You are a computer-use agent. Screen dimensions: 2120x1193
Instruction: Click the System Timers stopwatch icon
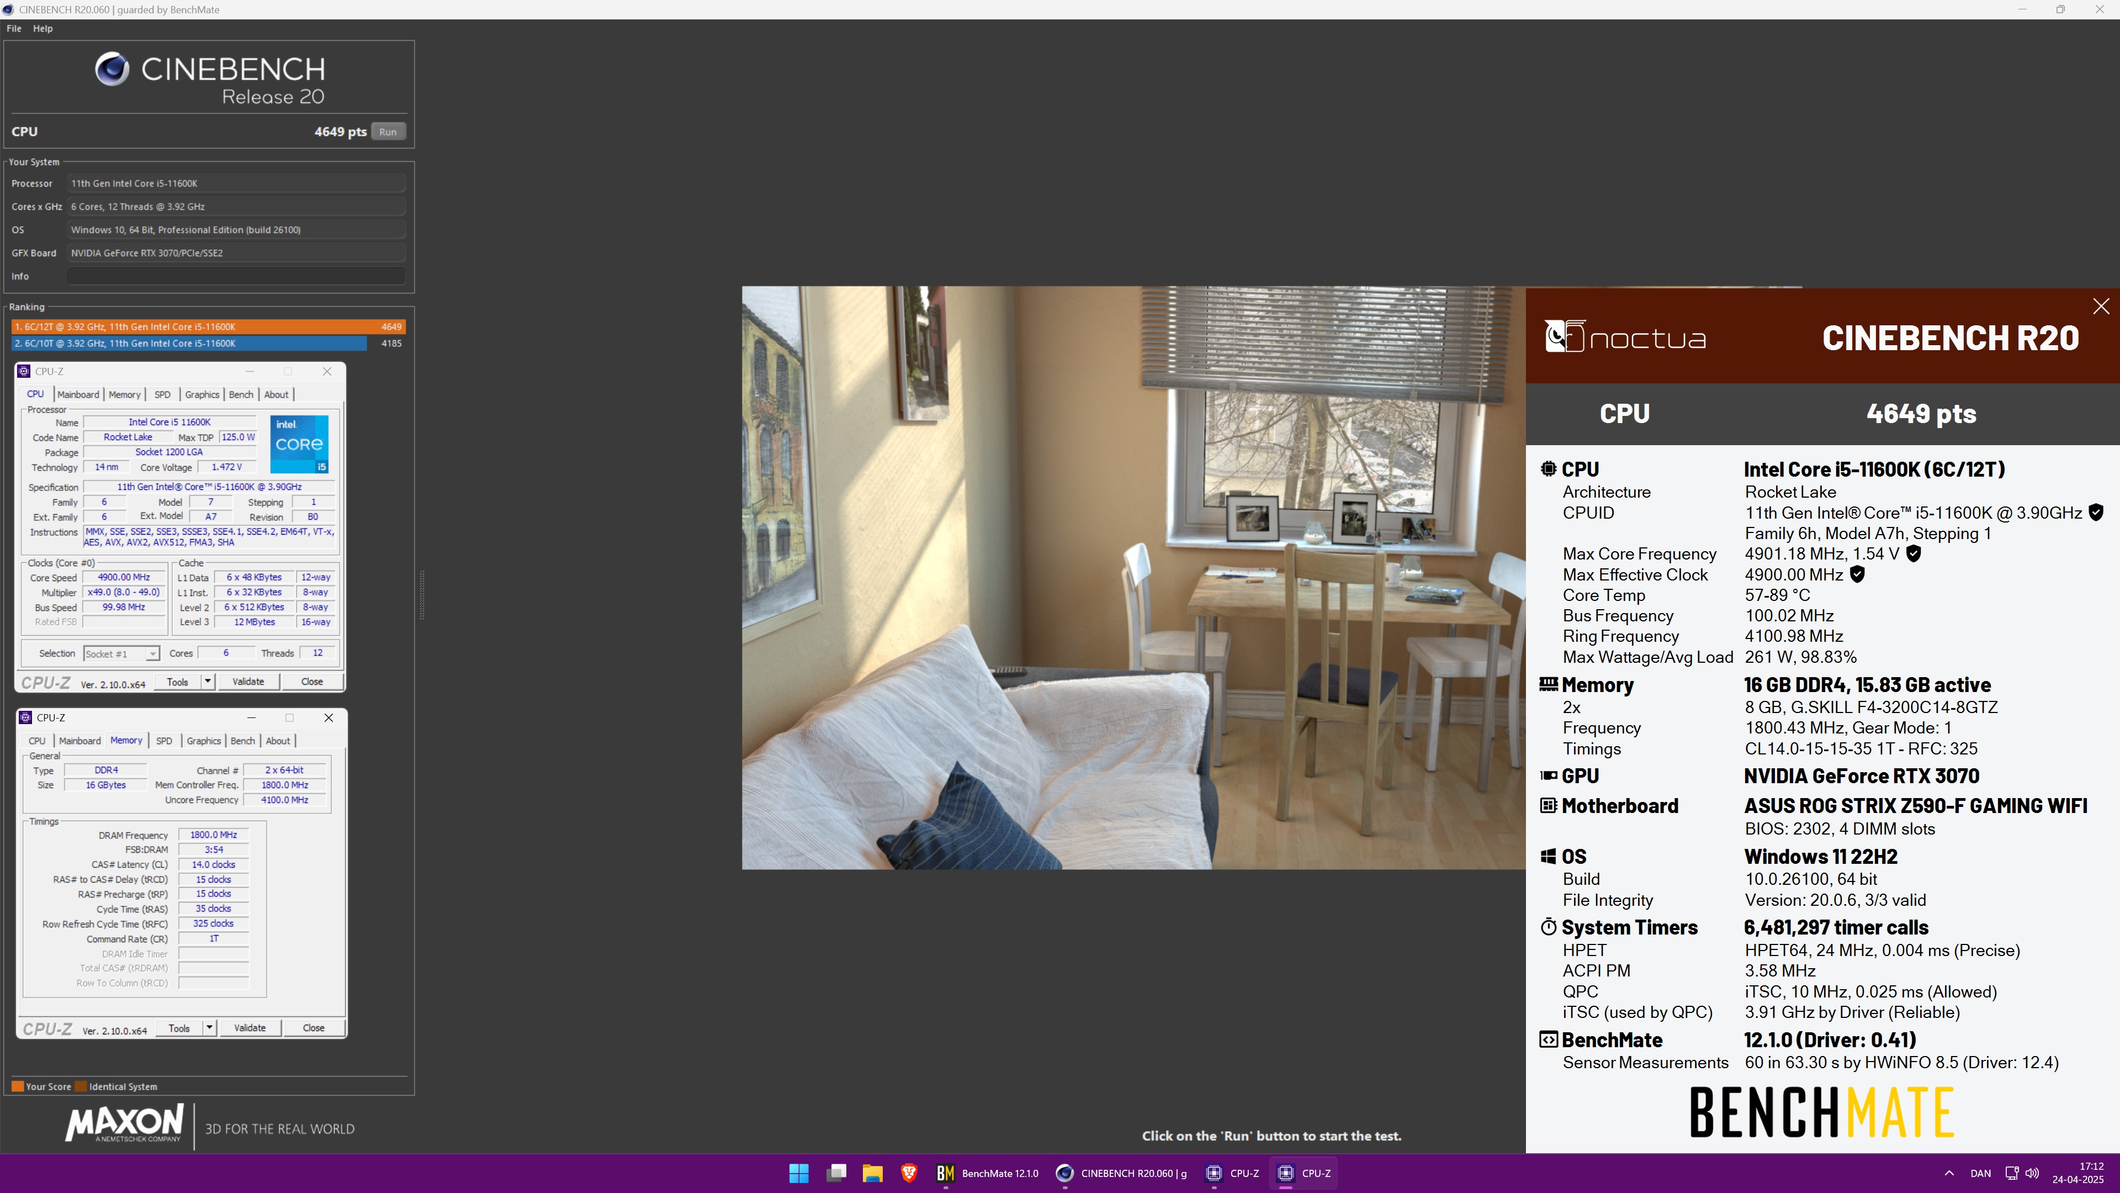click(x=1548, y=927)
